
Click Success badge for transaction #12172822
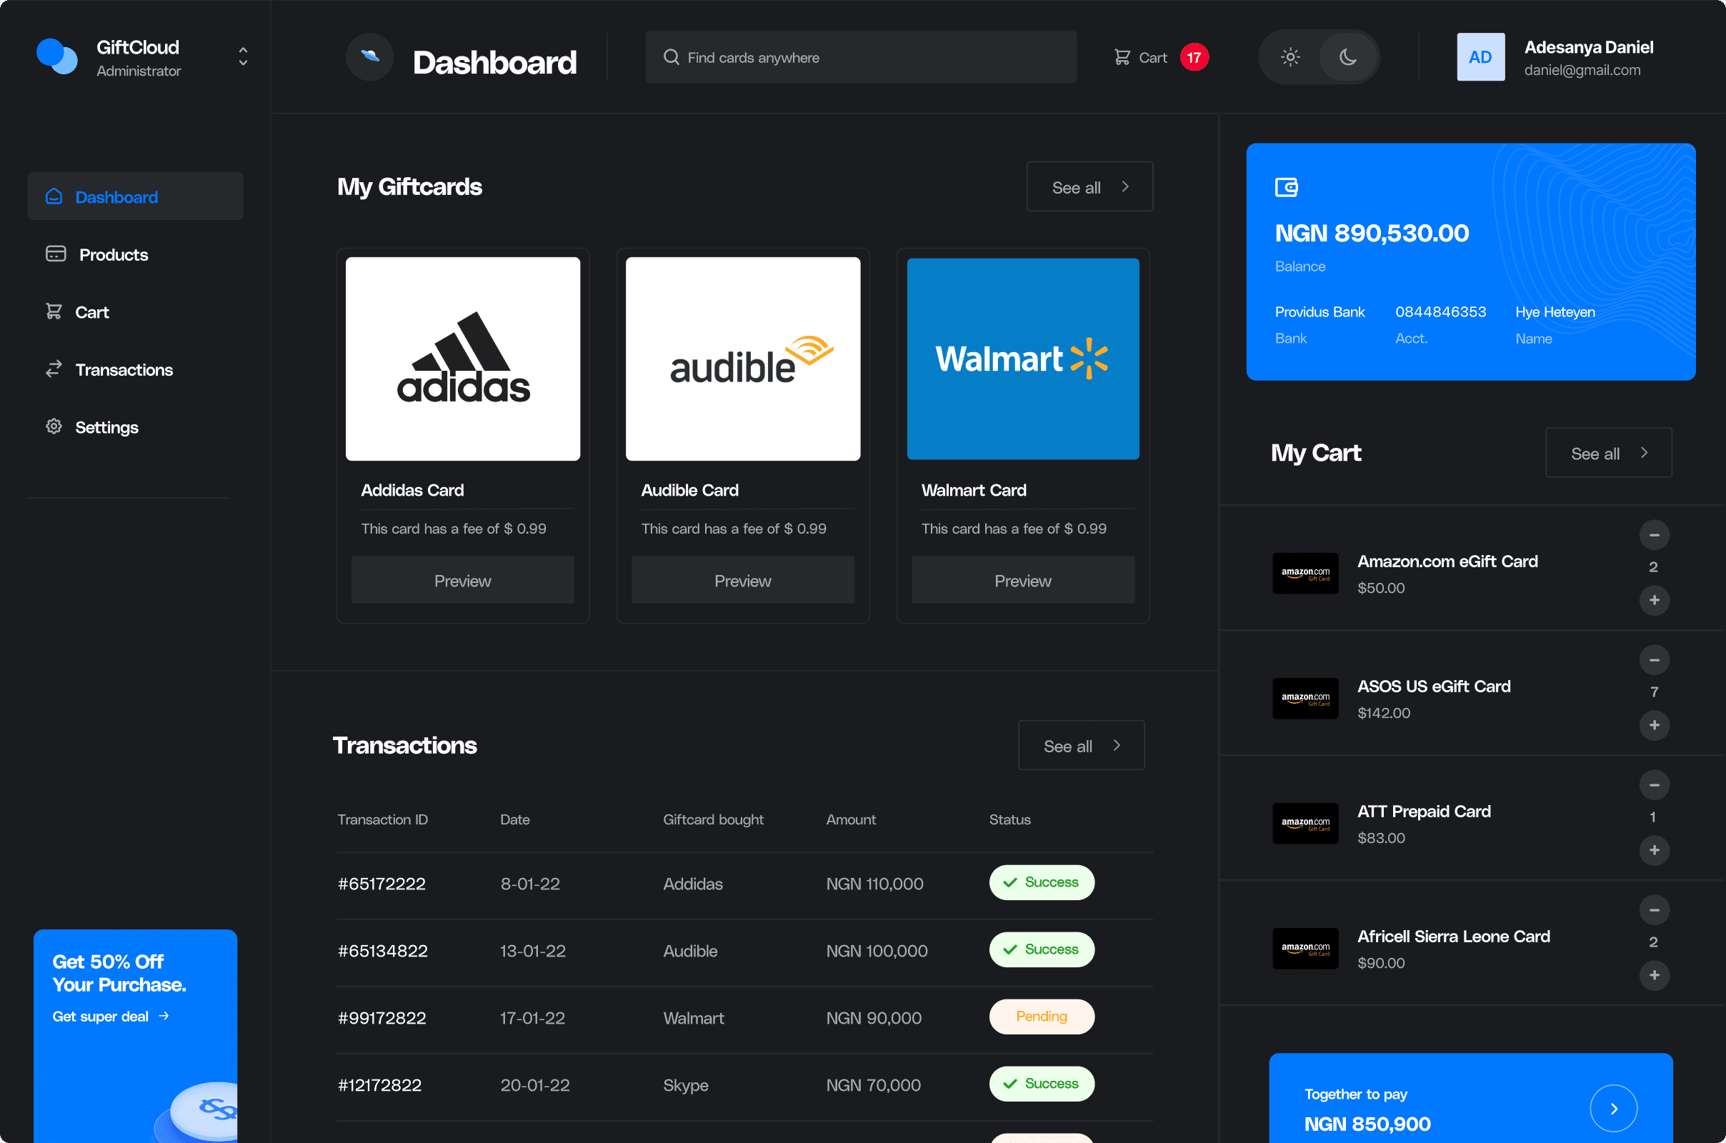1041,1084
